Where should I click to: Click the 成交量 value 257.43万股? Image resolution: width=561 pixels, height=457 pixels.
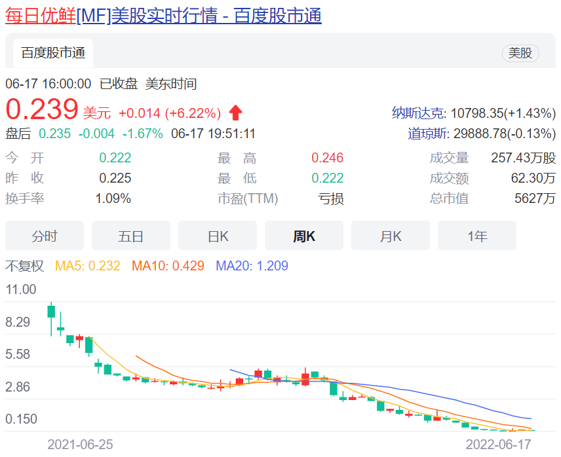[x=524, y=158]
